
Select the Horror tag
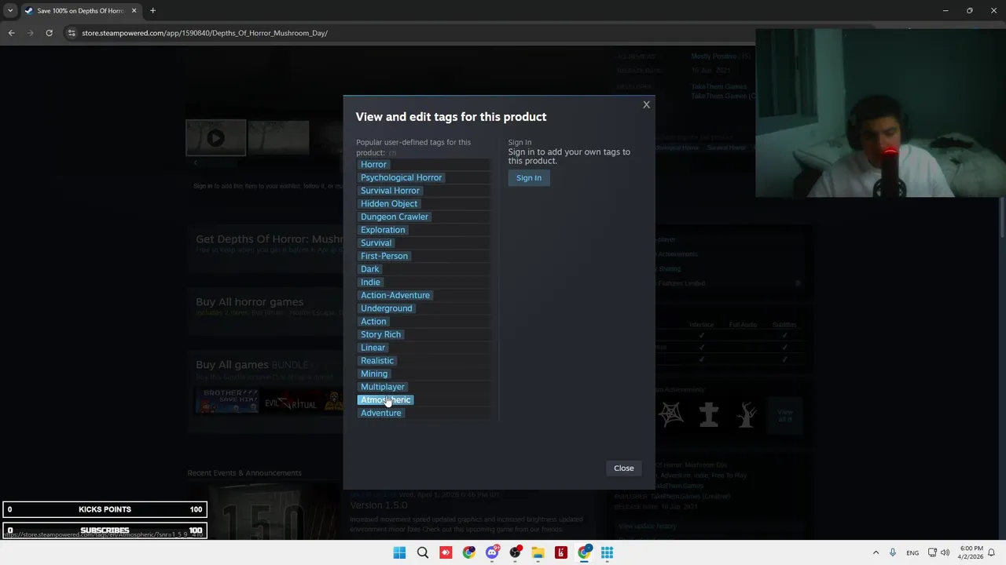coord(373,164)
